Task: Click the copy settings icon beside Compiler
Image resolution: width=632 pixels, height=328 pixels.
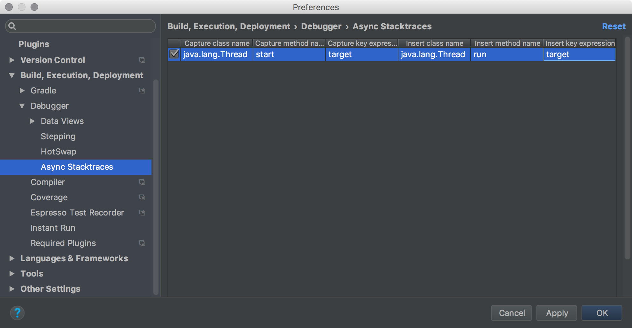Action: point(142,182)
